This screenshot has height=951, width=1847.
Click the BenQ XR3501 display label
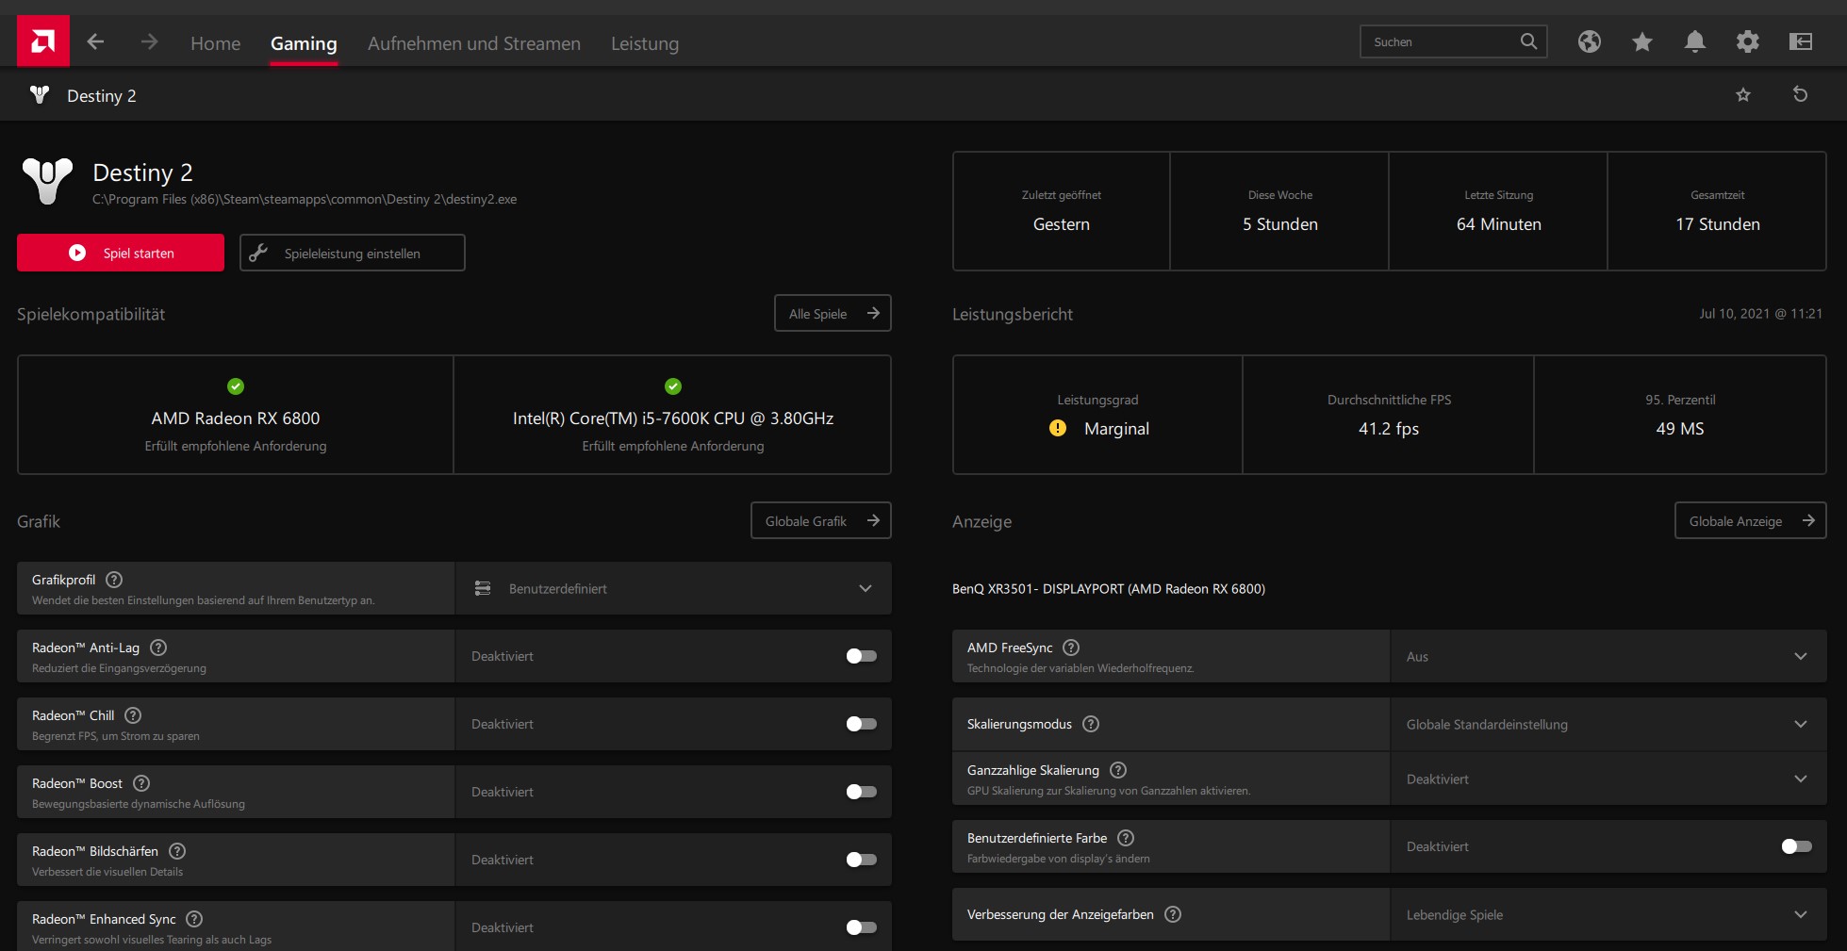click(x=1109, y=589)
